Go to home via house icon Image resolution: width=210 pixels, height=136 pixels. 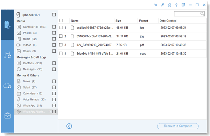[x=169, y=5]
